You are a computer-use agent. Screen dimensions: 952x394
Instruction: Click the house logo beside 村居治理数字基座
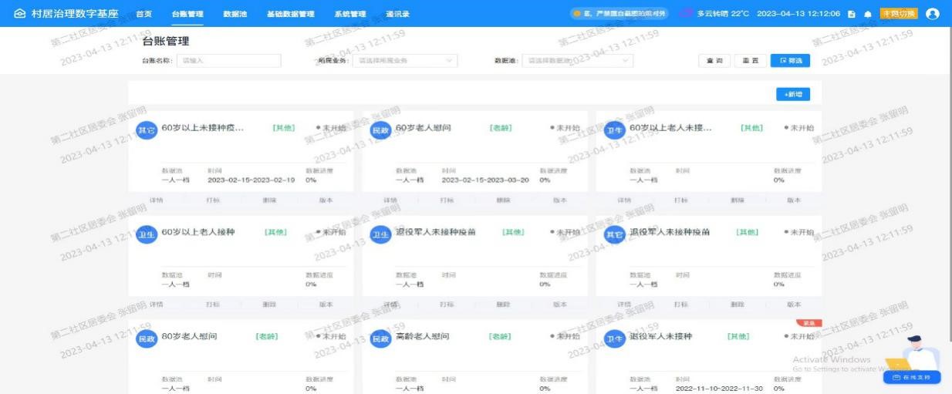tap(19, 14)
